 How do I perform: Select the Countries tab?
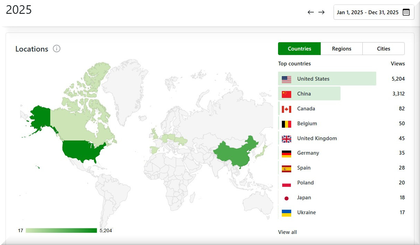click(x=299, y=49)
